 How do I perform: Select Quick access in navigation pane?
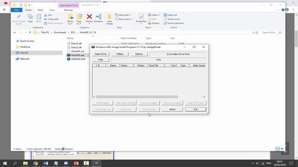click(27, 41)
